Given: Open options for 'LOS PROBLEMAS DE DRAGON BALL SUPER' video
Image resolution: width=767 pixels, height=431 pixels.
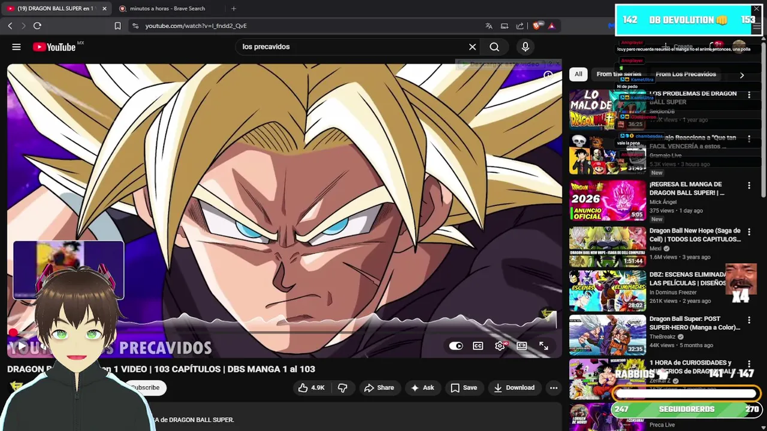Looking at the screenshot, I should pos(748,95).
